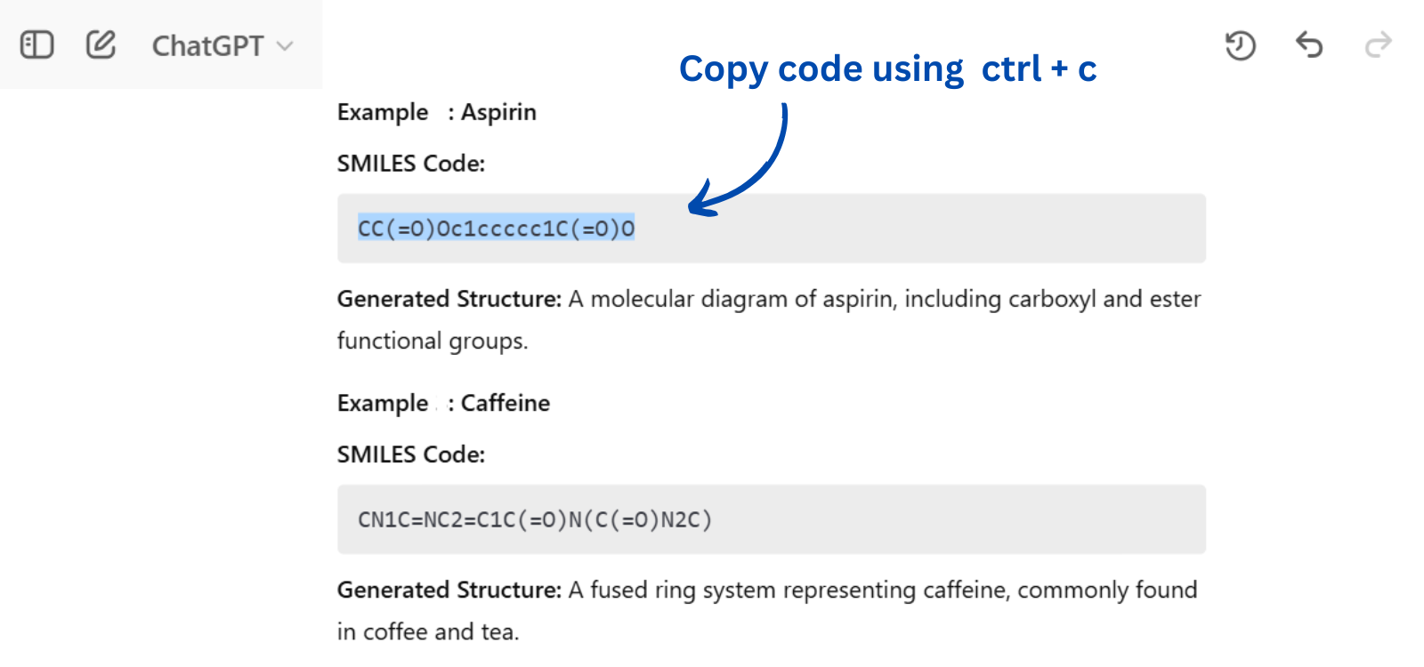
Task: Click the blue curved arrow annotation
Action: click(x=739, y=160)
